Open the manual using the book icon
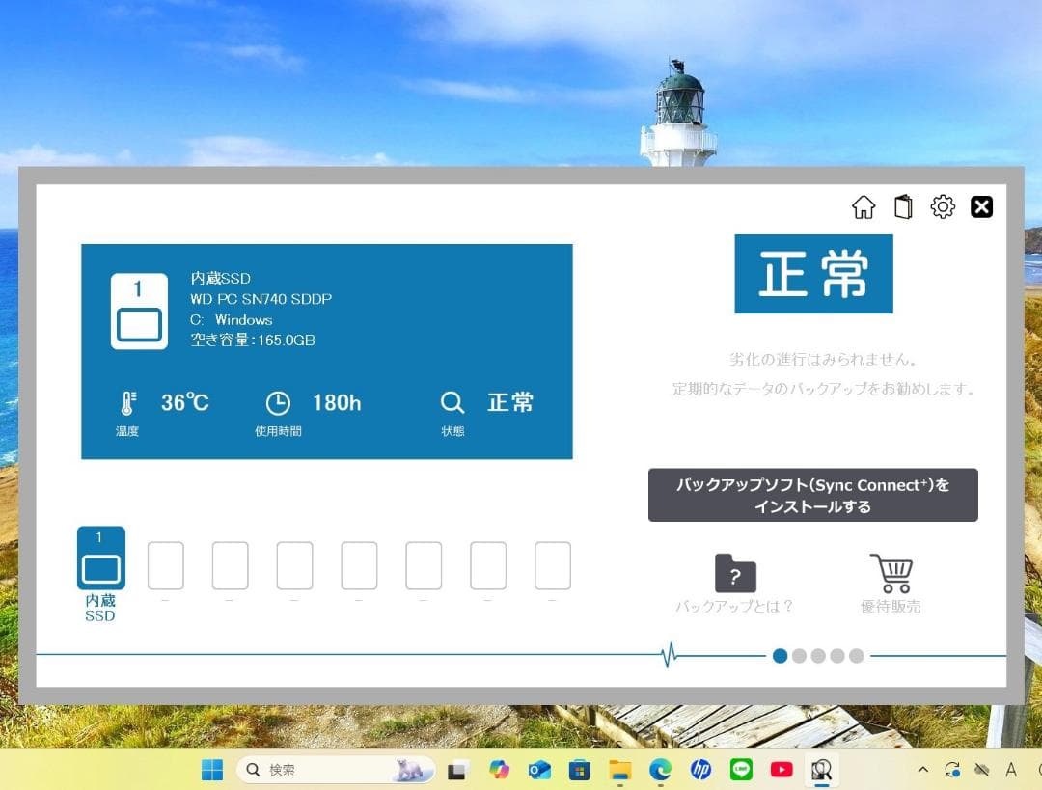Screen dimensions: 1042x790 903,206
